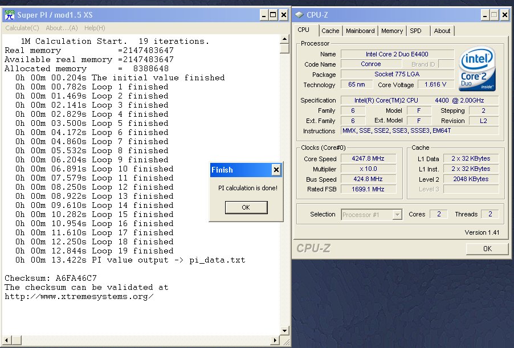Click the Bus Speed value '424.8 MHz'
Viewport: 514px width, 348px height.
pos(368,179)
